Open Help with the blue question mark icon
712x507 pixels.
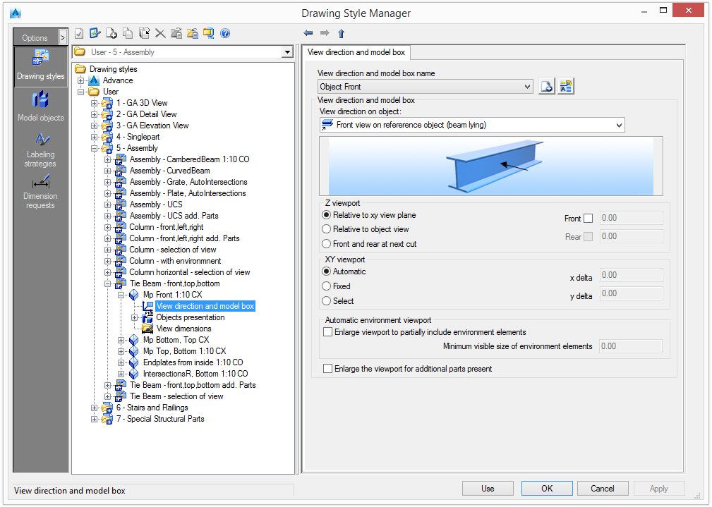point(225,33)
